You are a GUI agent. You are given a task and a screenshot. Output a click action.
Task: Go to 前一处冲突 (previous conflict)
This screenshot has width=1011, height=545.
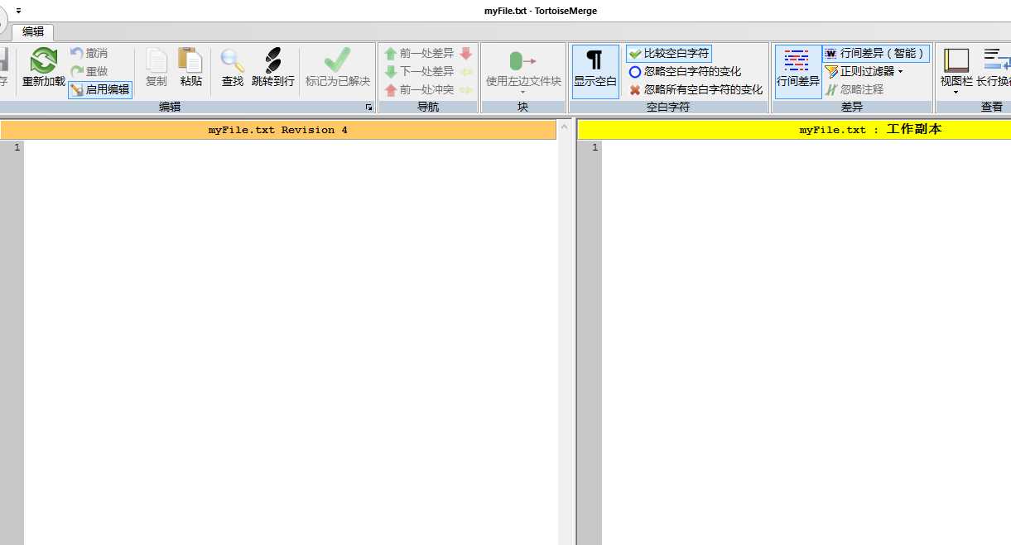tap(419, 89)
